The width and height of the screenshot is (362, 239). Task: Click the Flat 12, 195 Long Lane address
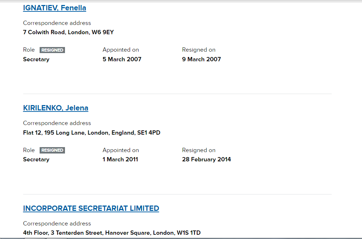click(91, 133)
